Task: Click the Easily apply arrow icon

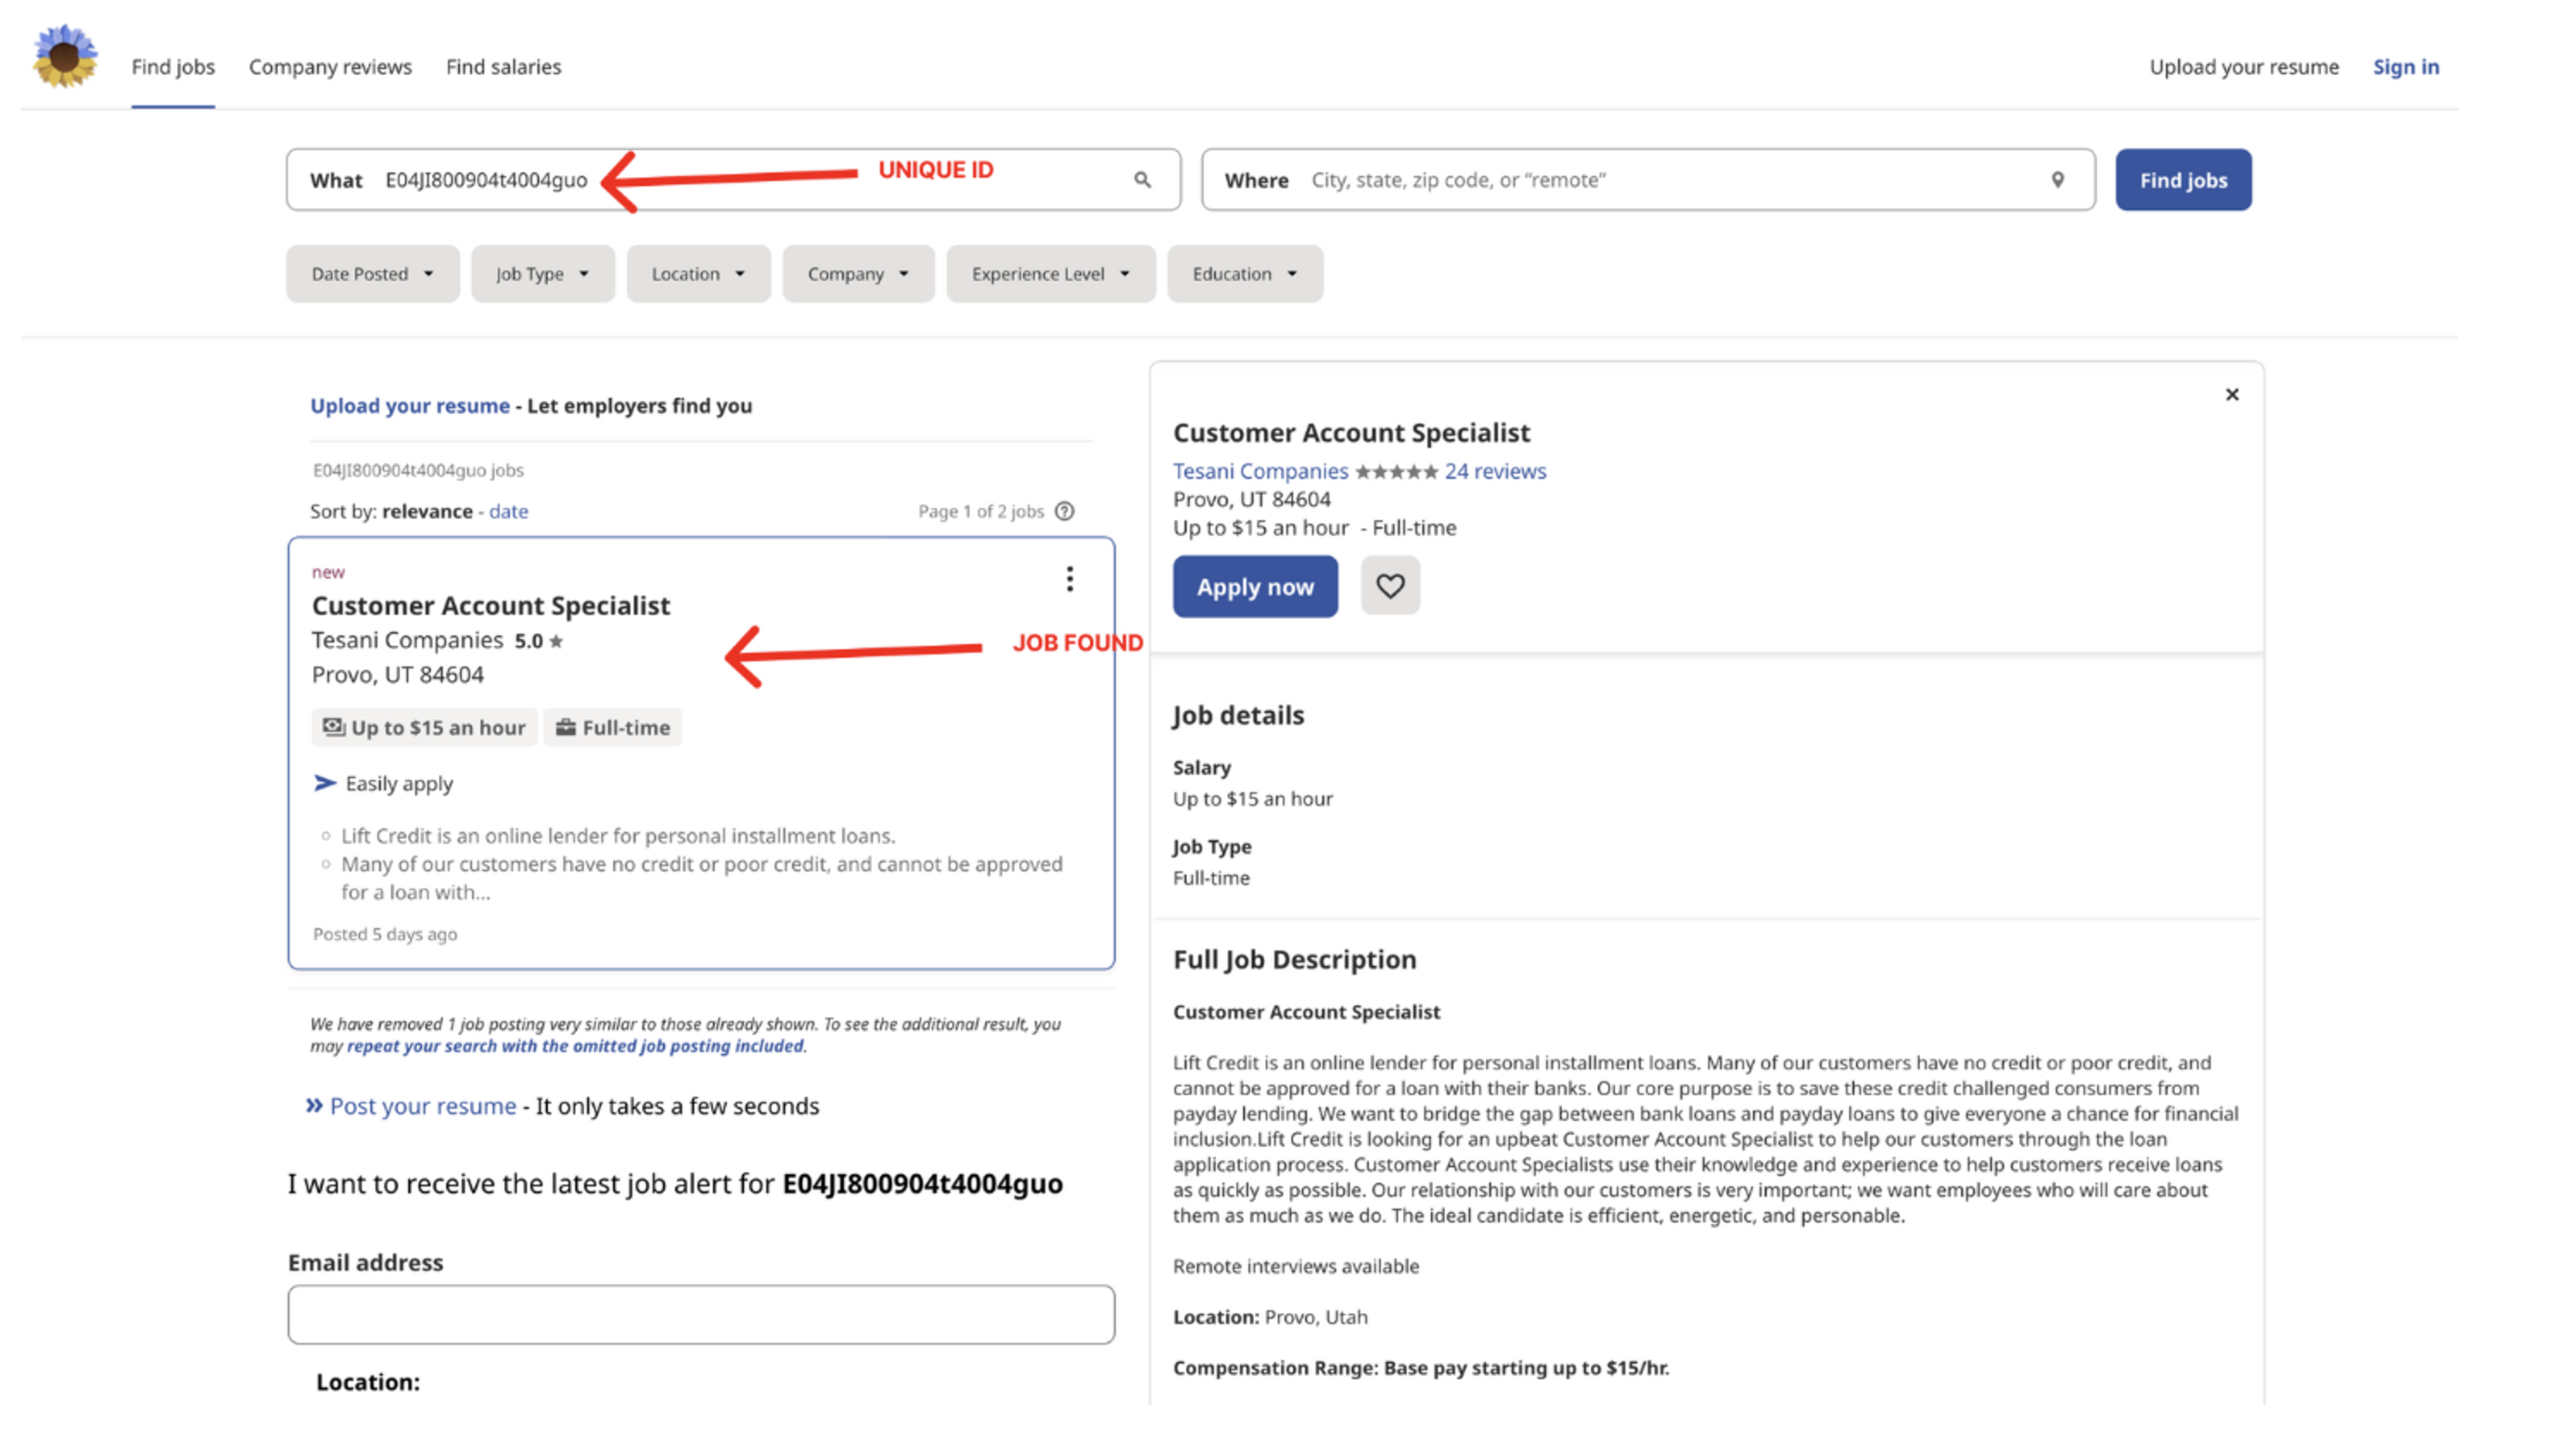Action: tap(325, 783)
